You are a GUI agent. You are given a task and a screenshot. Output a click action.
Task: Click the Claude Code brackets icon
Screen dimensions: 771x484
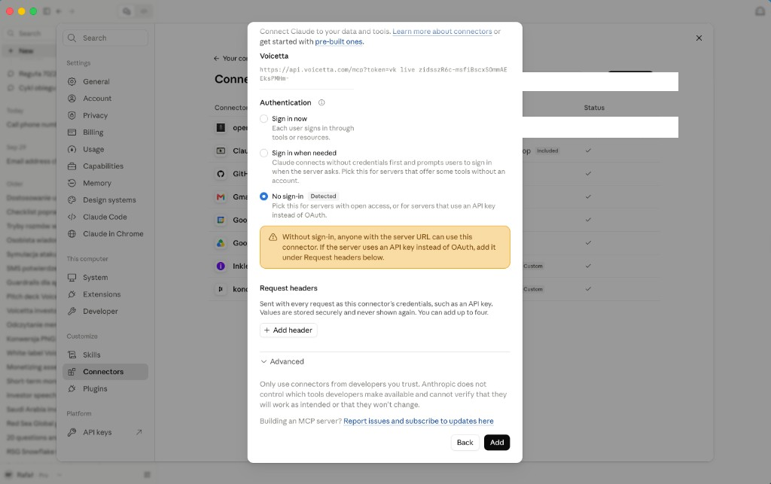[72, 217]
